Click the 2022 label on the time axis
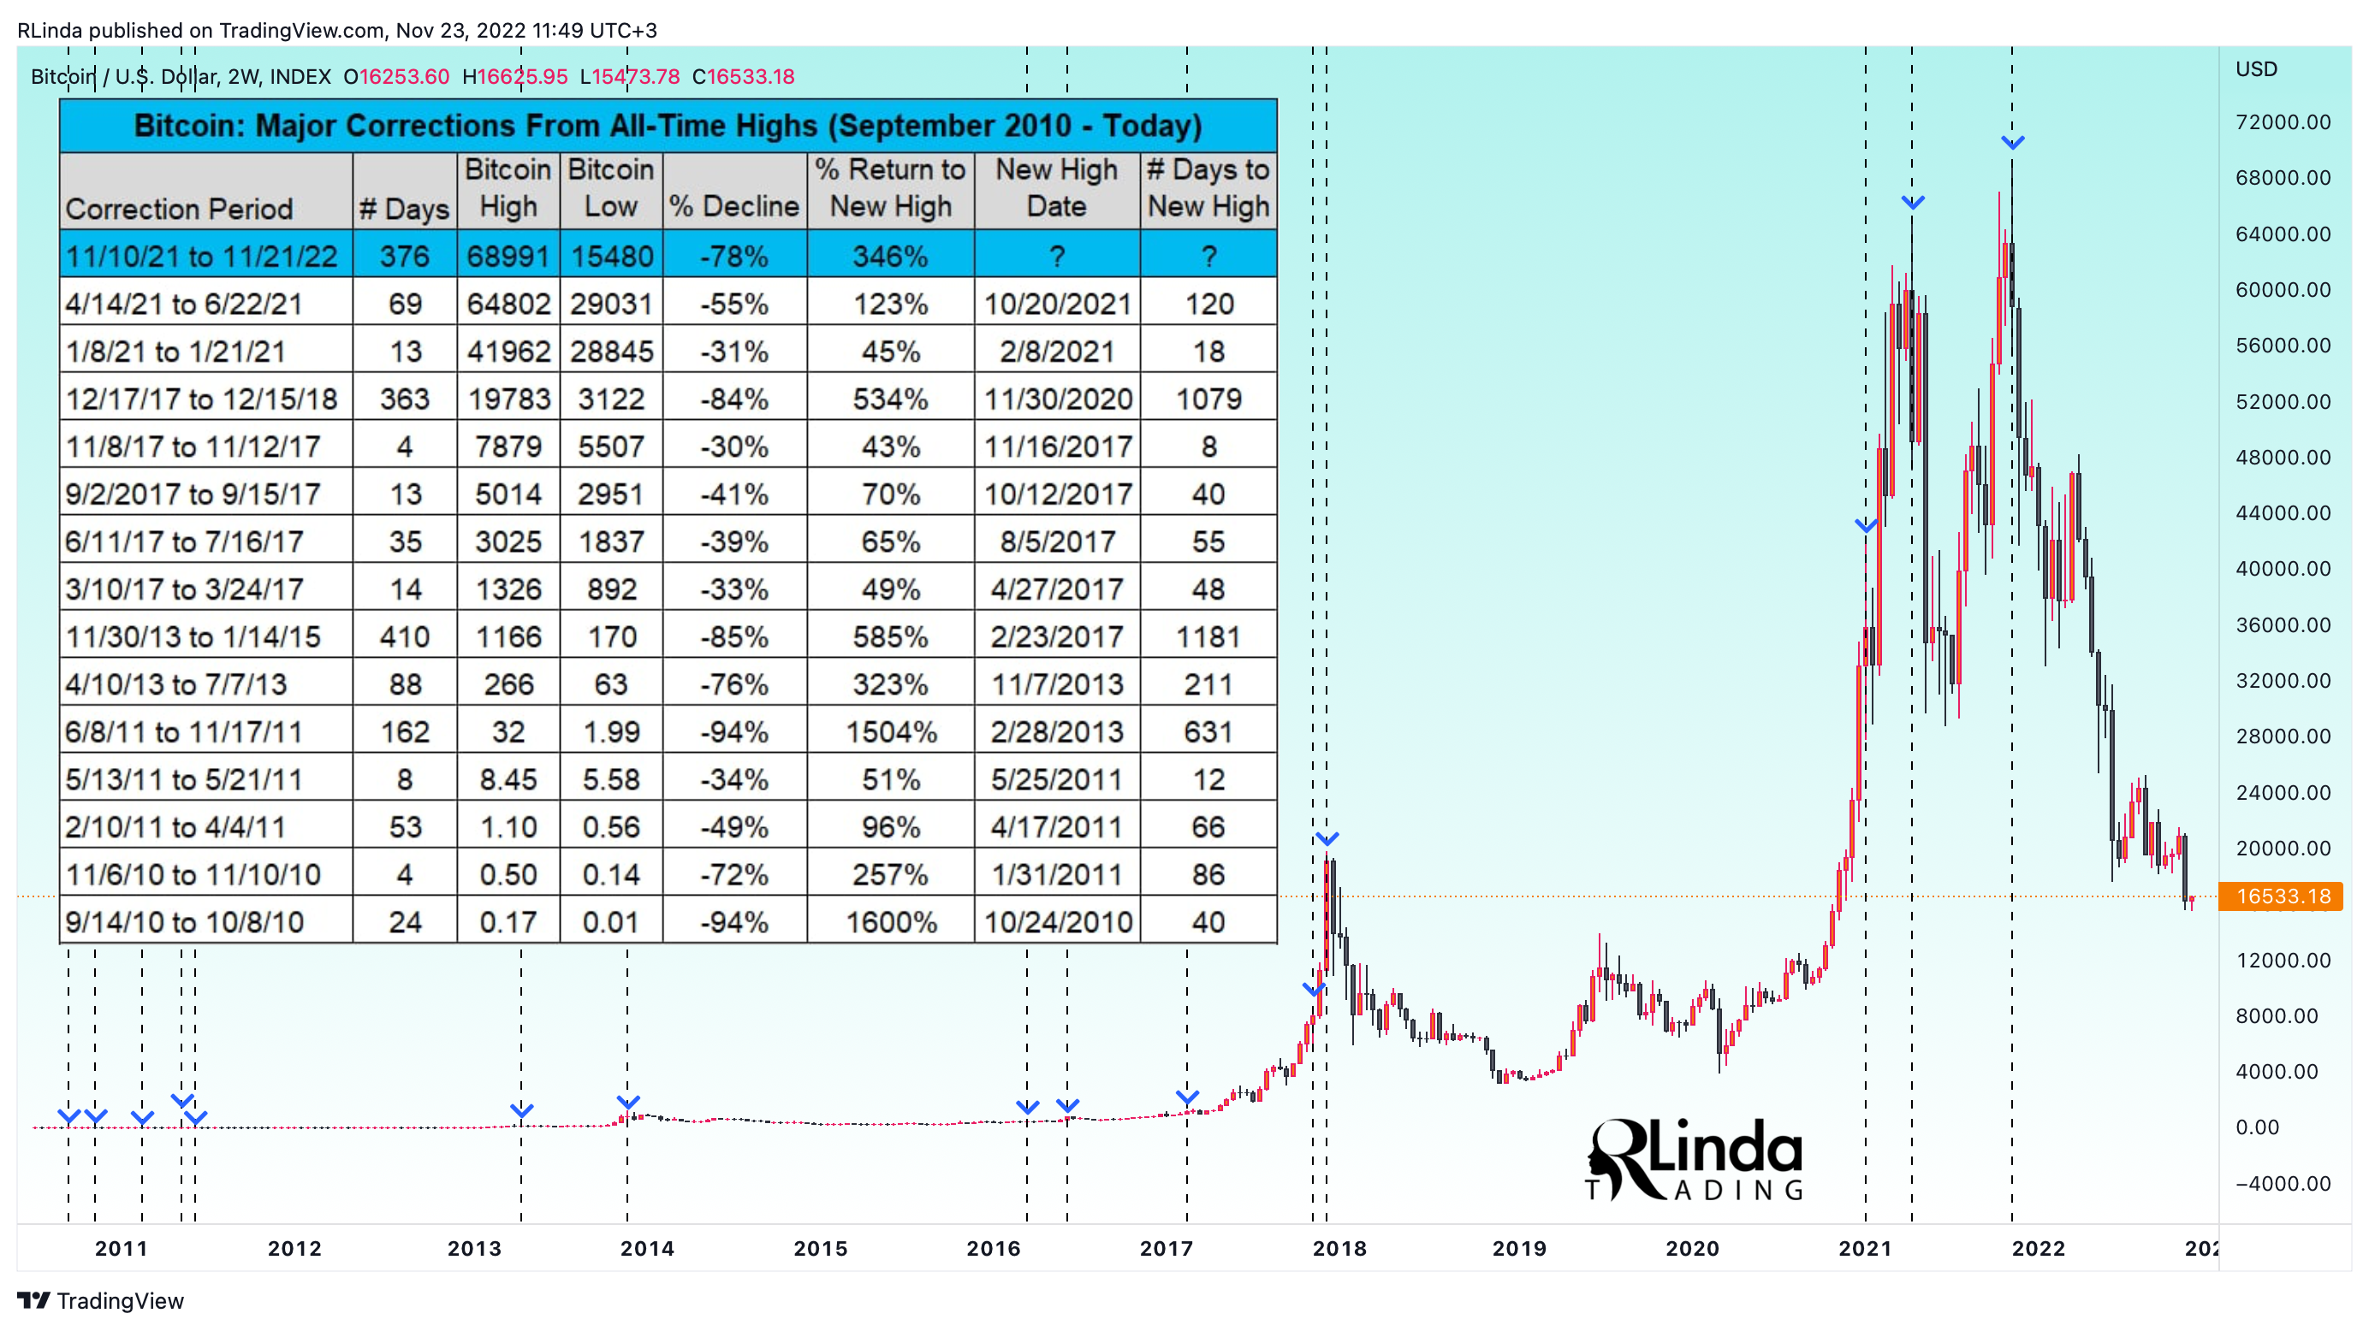 (2039, 1248)
